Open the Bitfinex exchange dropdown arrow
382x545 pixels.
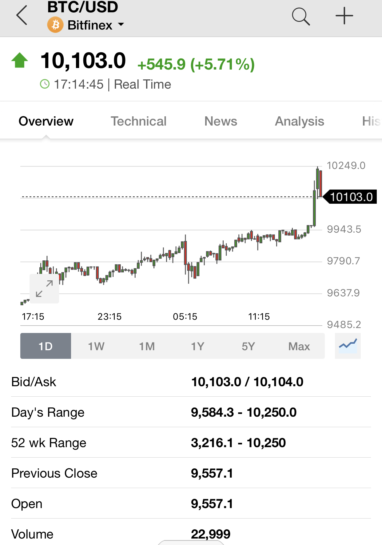tap(121, 25)
